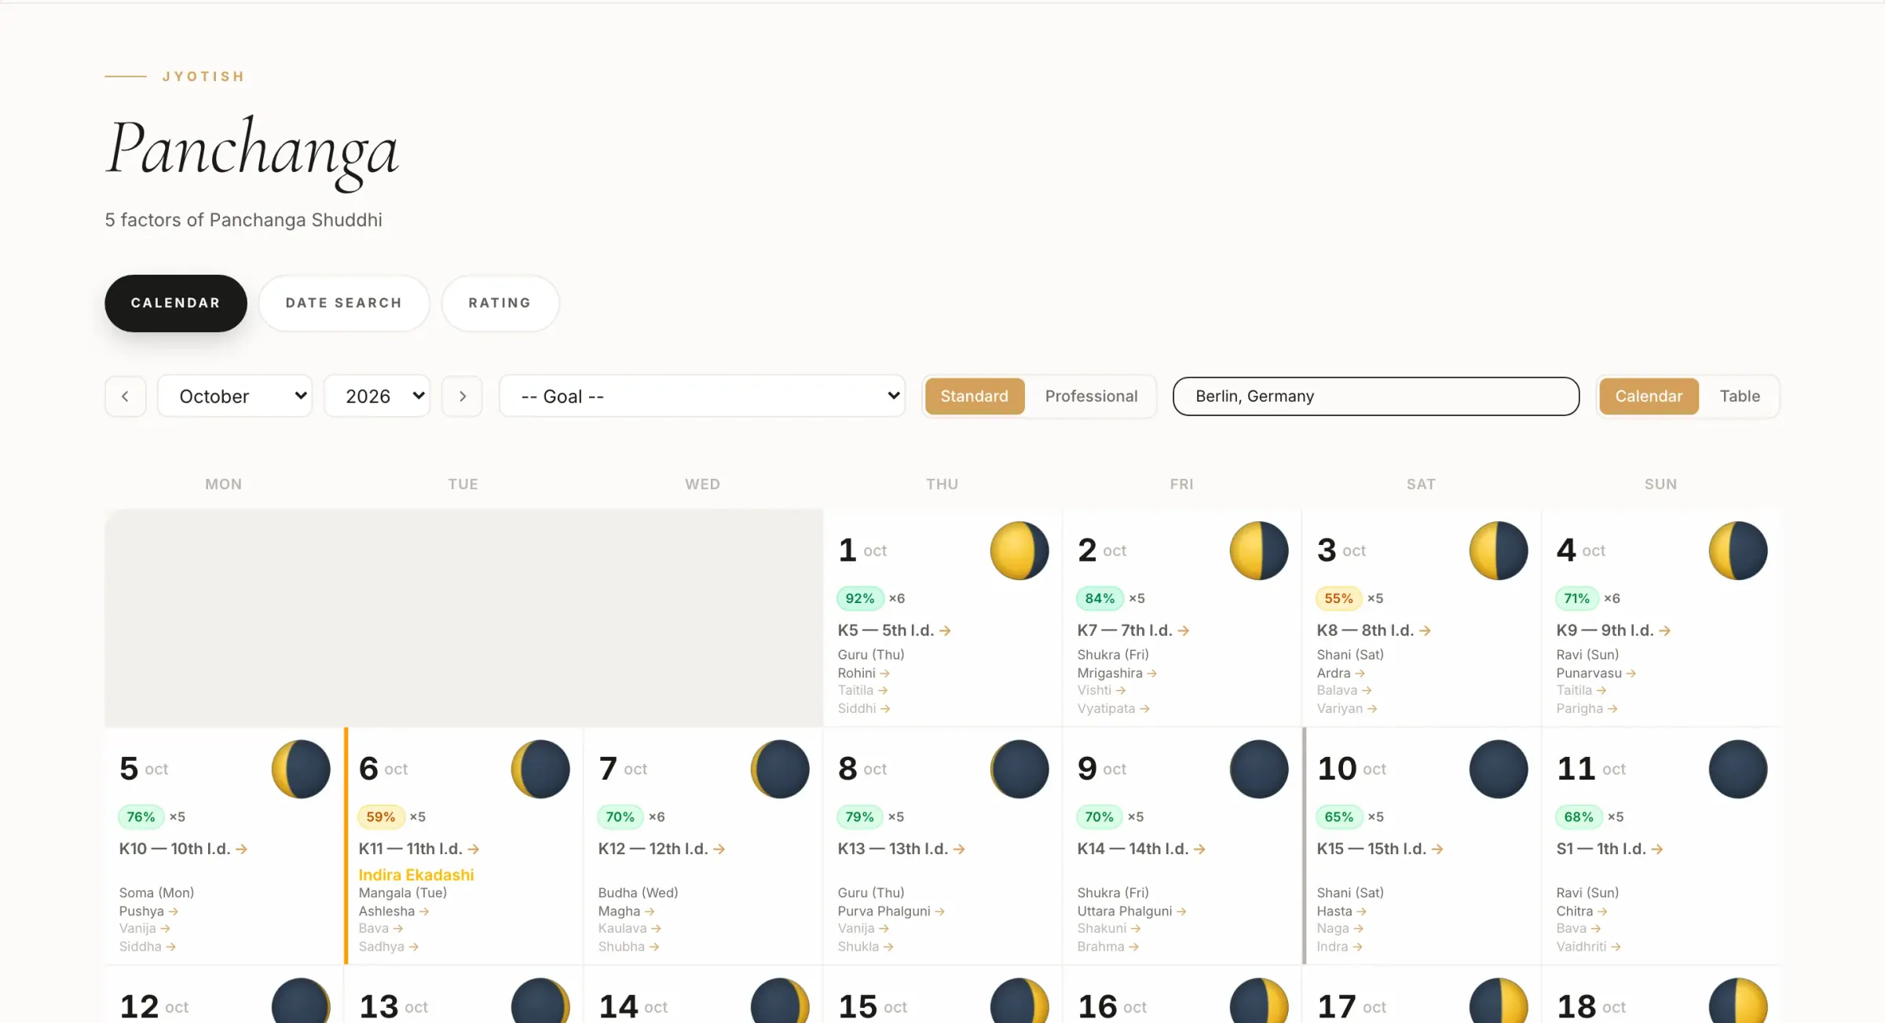This screenshot has width=1885, height=1023.
Task: Open Vishti karana link on 2 oct
Action: [x=1101, y=690]
